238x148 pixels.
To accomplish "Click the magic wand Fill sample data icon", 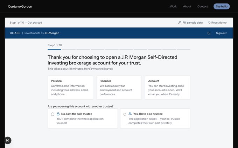I will click(x=180, y=23).
